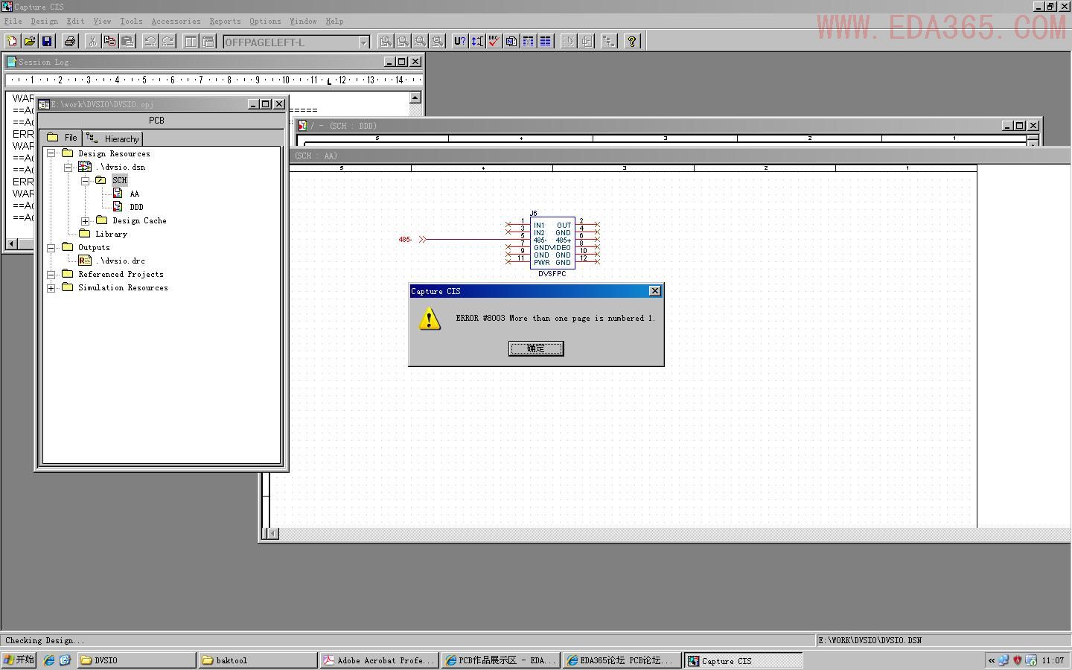Image resolution: width=1072 pixels, height=670 pixels.
Task: Collapse the Design Resources tree node
Action: pyautogui.click(x=51, y=153)
